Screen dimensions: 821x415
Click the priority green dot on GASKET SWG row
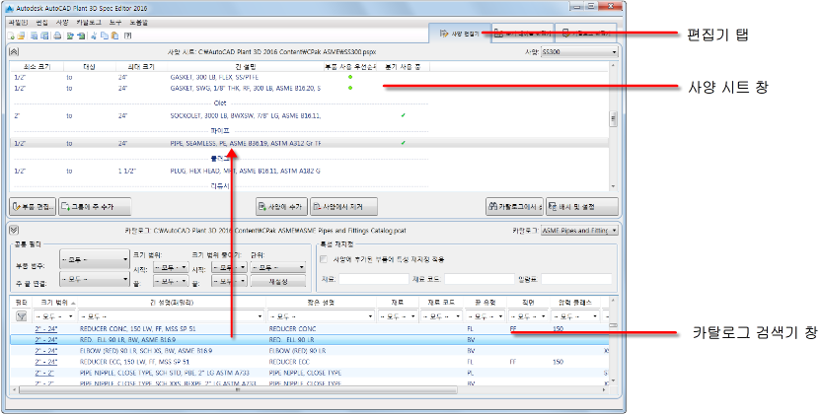click(350, 88)
